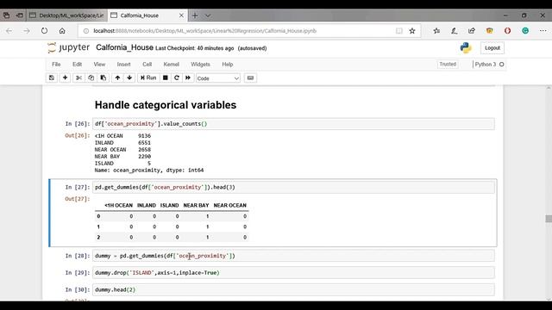Image resolution: width=552 pixels, height=310 pixels.
Task: Open the Insert menu
Action: tap(123, 65)
